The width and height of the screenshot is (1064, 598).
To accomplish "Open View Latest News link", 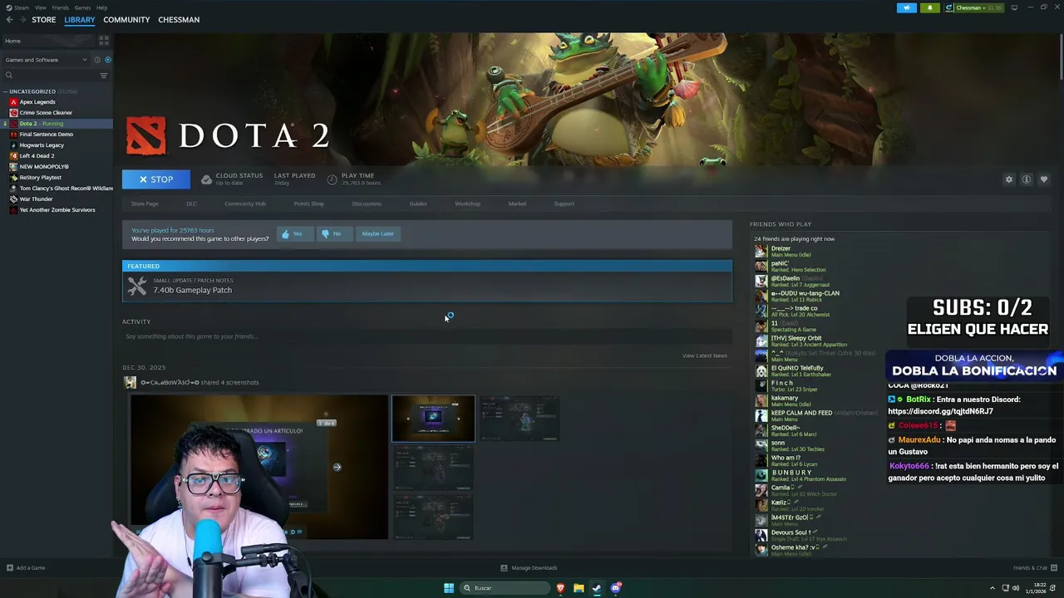I will 704,355.
